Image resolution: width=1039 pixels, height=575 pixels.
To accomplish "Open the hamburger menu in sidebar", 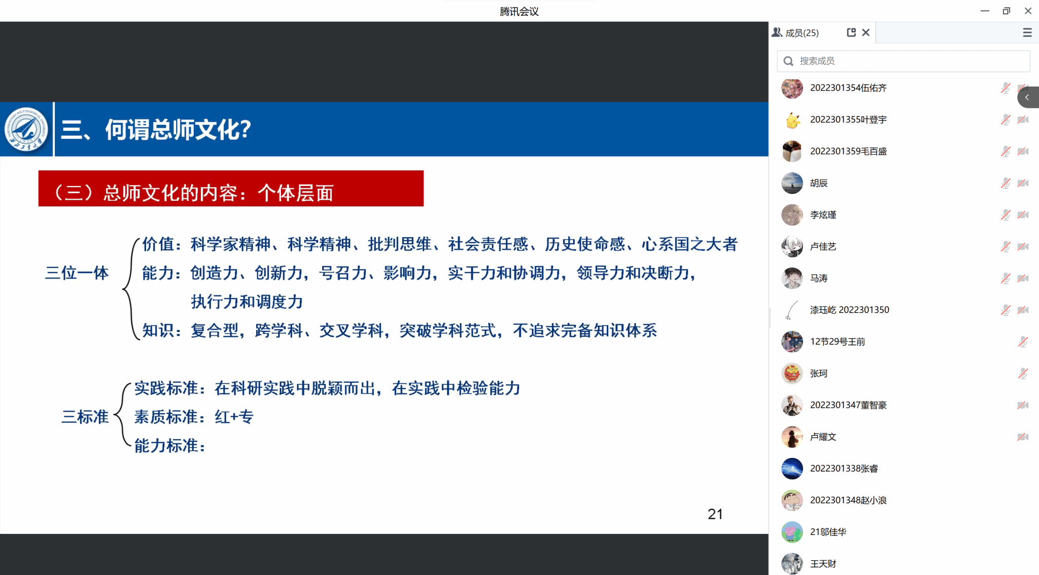I will click(1027, 33).
